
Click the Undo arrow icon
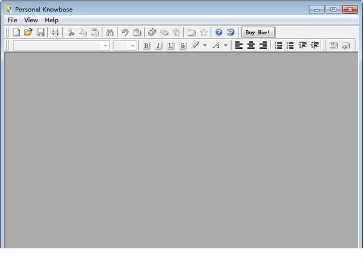[125, 33]
